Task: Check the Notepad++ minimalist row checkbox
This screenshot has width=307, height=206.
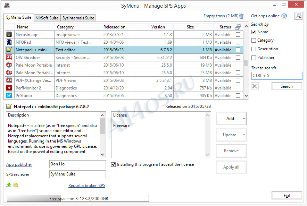Action: 238,50
